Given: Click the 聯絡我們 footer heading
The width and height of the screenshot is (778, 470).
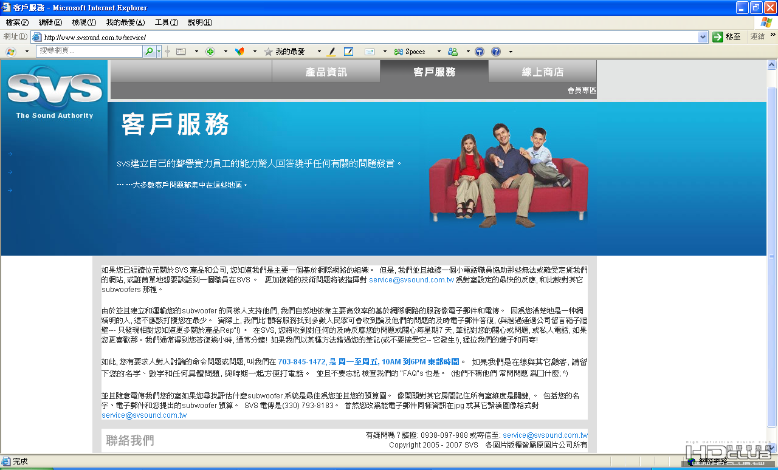Looking at the screenshot, I should pos(130,440).
